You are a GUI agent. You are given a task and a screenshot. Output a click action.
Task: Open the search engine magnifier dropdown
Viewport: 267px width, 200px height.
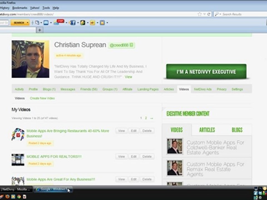pyautogui.click(x=217, y=14)
